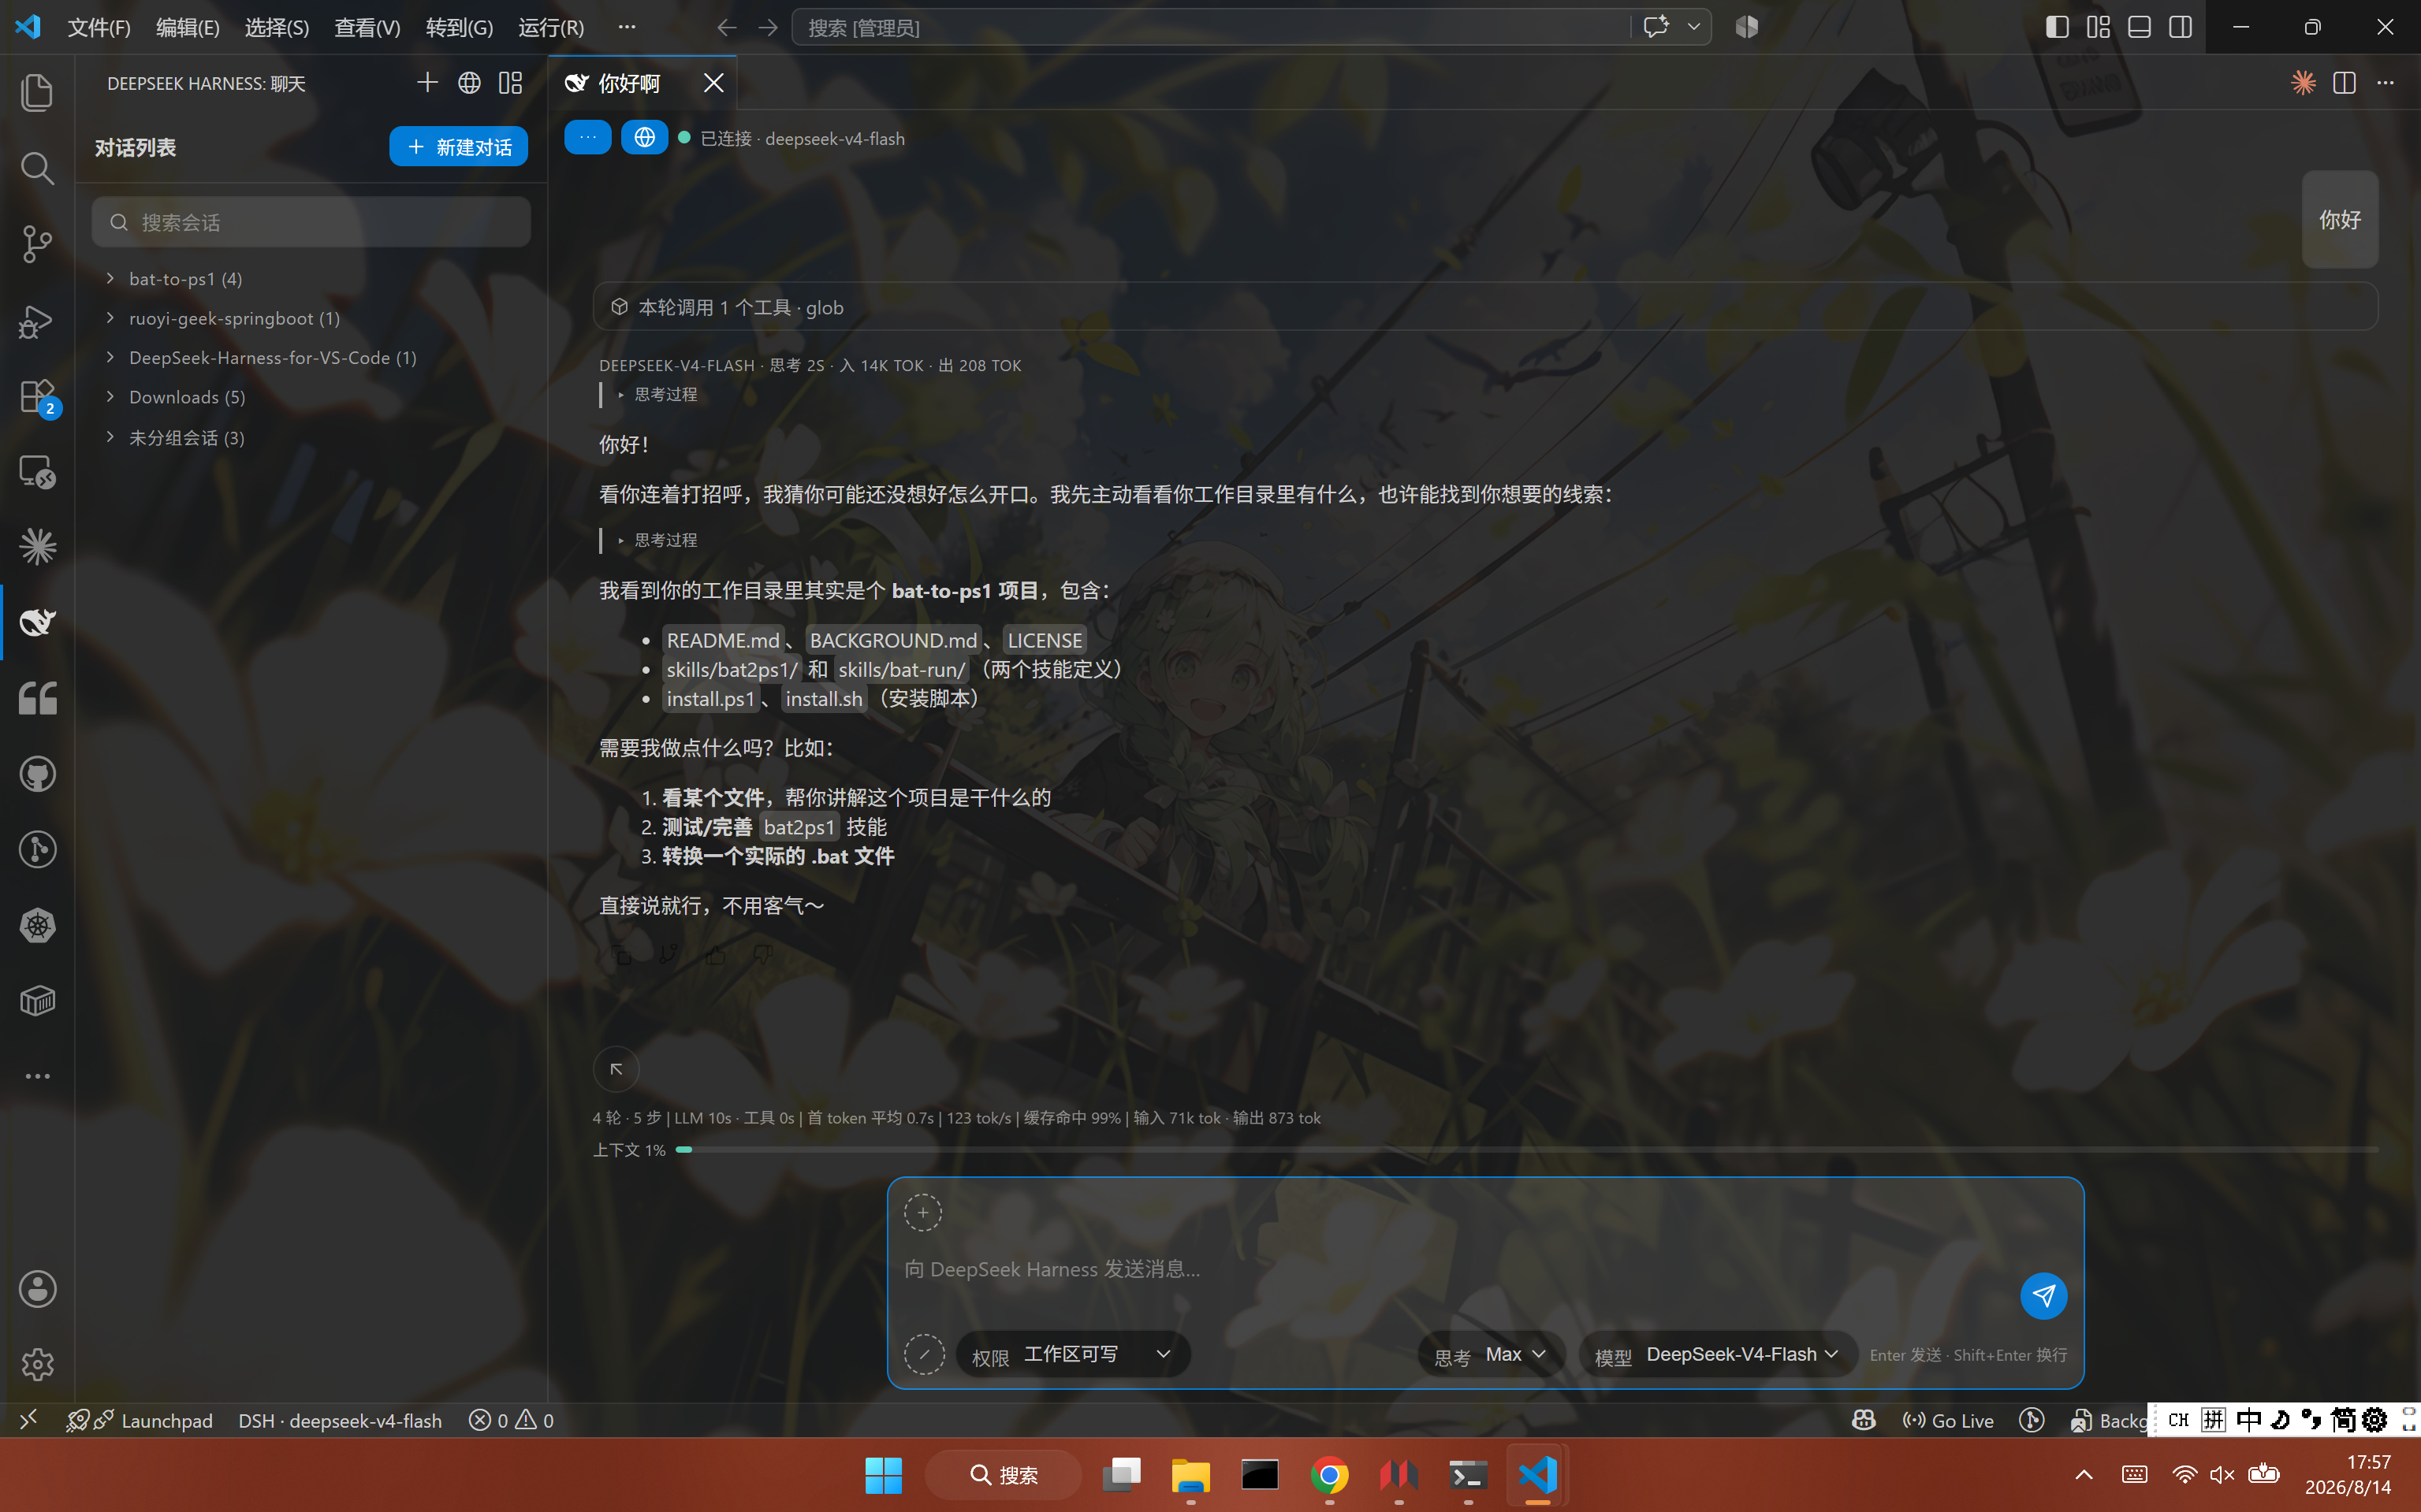This screenshot has height=1512, width=2421.
Task: Open the chevron dropdown next to Copilot icon
Action: [x=1693, y=27]
